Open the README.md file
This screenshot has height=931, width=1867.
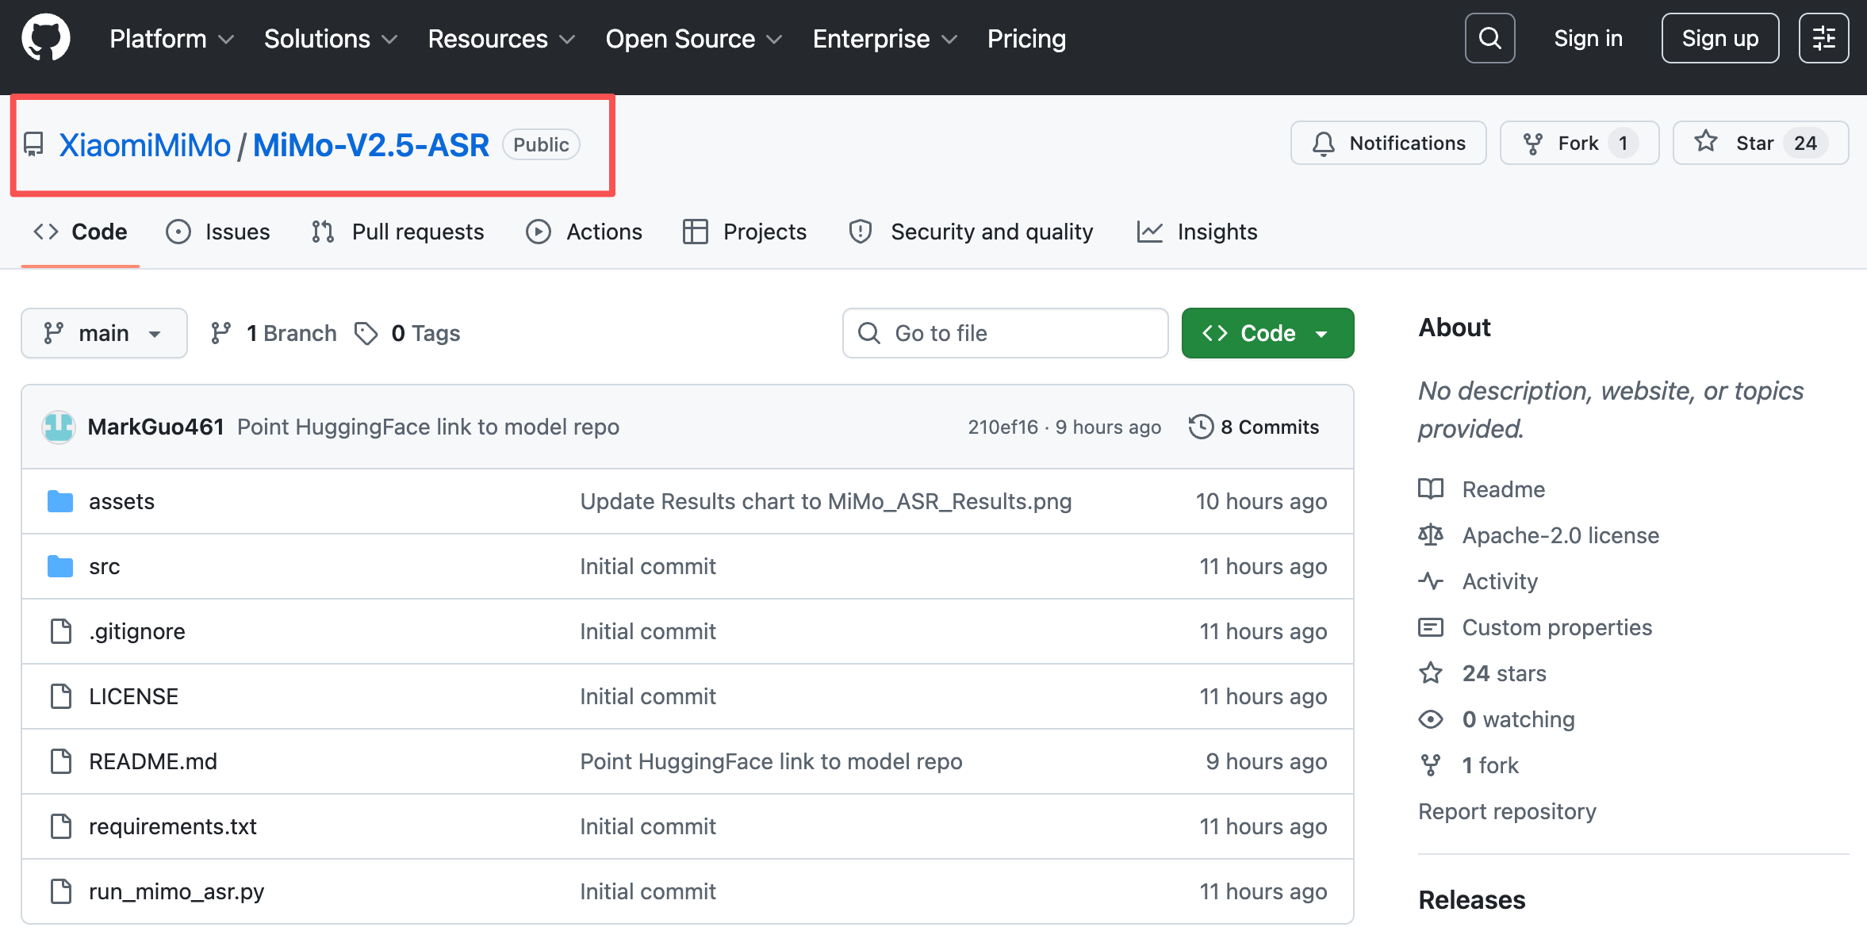coord(153,761)
